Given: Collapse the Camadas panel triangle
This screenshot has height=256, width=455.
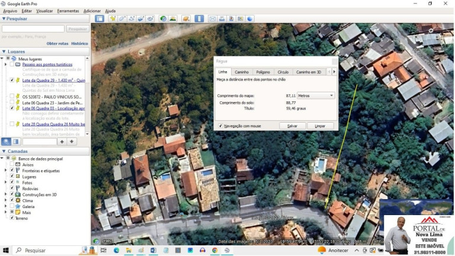Looking at the screenshot, I should [x=4, y=151].
